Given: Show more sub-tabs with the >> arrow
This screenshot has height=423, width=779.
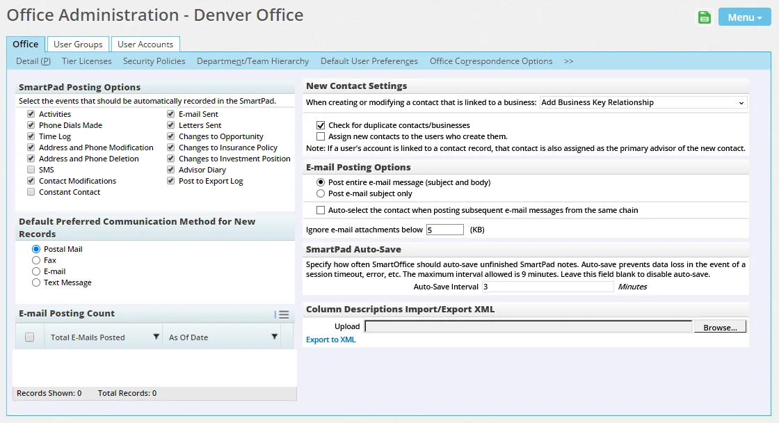Looking at the screenshot, I should (569, 61).
